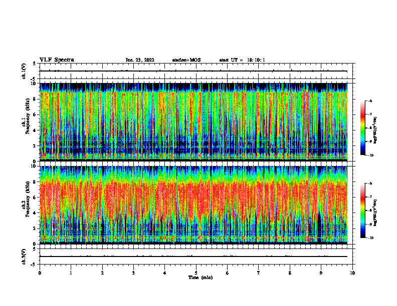Click the "-6" value atop ch.1 colorbar
Viewport: 397px width, 306px height.
[370, 101]
